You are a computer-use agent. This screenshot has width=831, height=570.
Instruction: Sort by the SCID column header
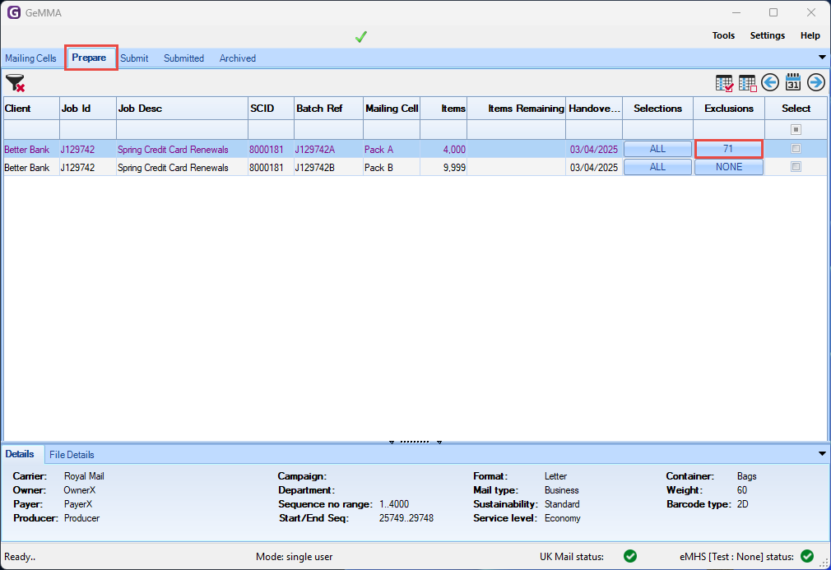(x=271, y=108)
